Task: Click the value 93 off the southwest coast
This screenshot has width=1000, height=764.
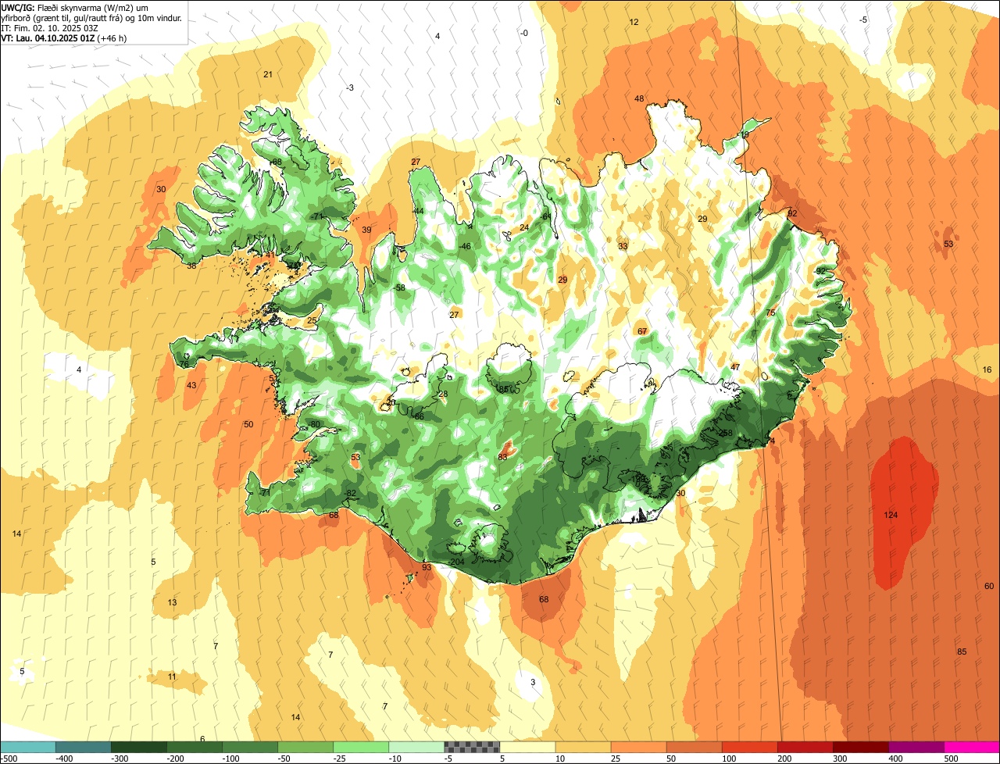Action: 427,567
